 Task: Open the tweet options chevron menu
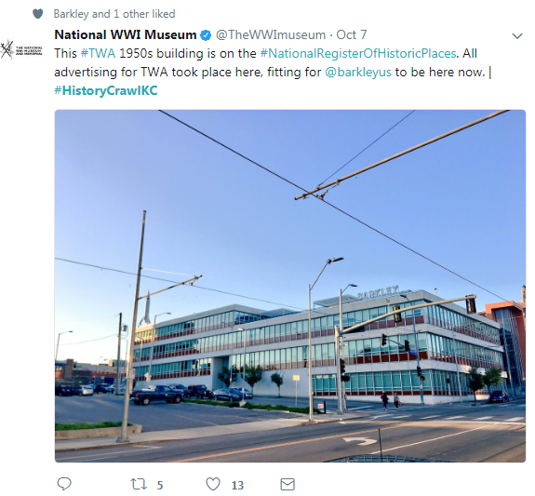pos(517,36)
